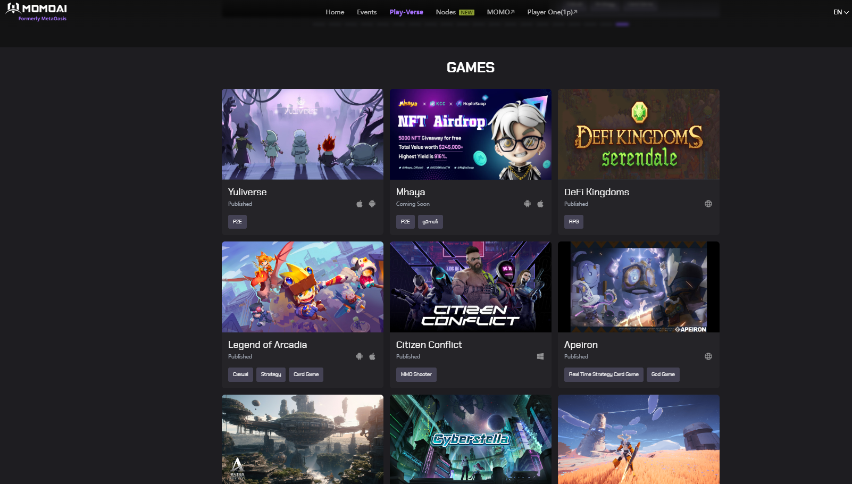Click the web globe icon on DeFi Kingdoms
The height and width of the screenshot is (484, 852).
708,204
